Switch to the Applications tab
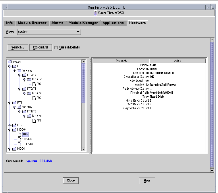 (113, 23)
